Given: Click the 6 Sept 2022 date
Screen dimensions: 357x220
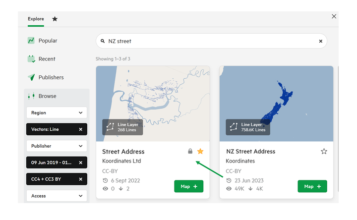Looking at the screenshot, I should click(125, 180).
